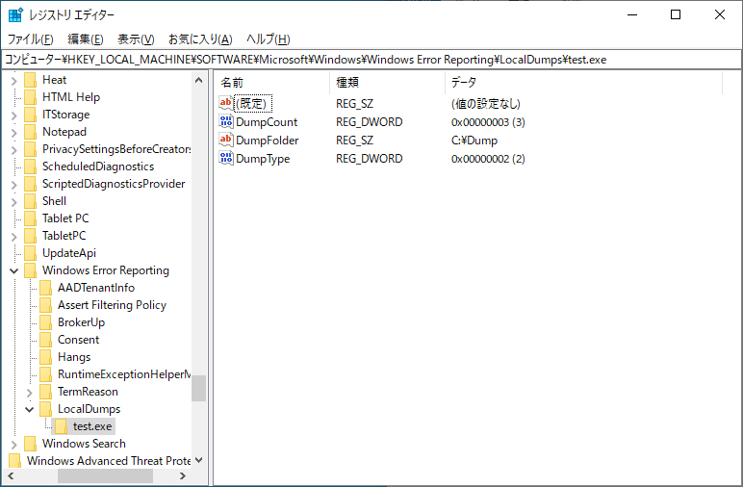Expand the Windows Search key
This screenshot has width=743, height=487.
click(x=13, y=445)
